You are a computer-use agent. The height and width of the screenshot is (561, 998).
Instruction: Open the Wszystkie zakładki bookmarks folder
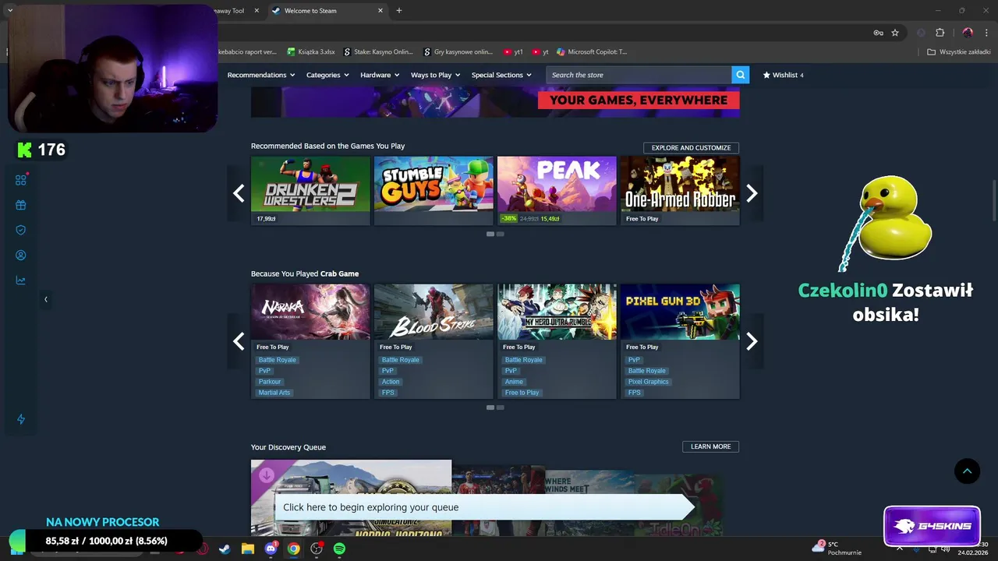[958, 52]
